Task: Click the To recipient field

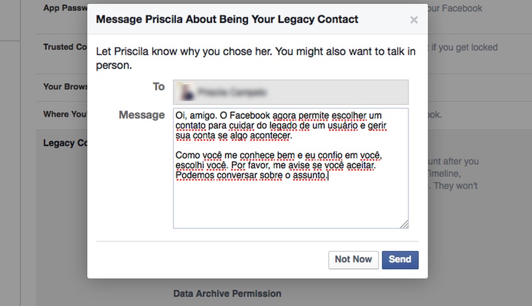Action: 290,92
